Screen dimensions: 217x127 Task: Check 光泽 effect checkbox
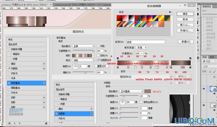(x=9, y=78)
